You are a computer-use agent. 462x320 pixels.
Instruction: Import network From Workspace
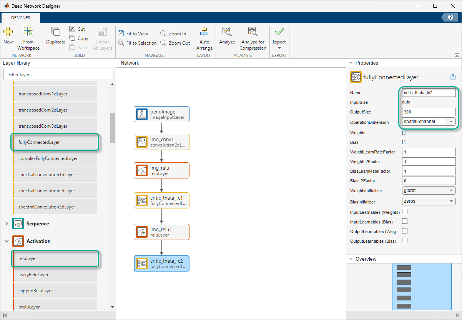28,38
